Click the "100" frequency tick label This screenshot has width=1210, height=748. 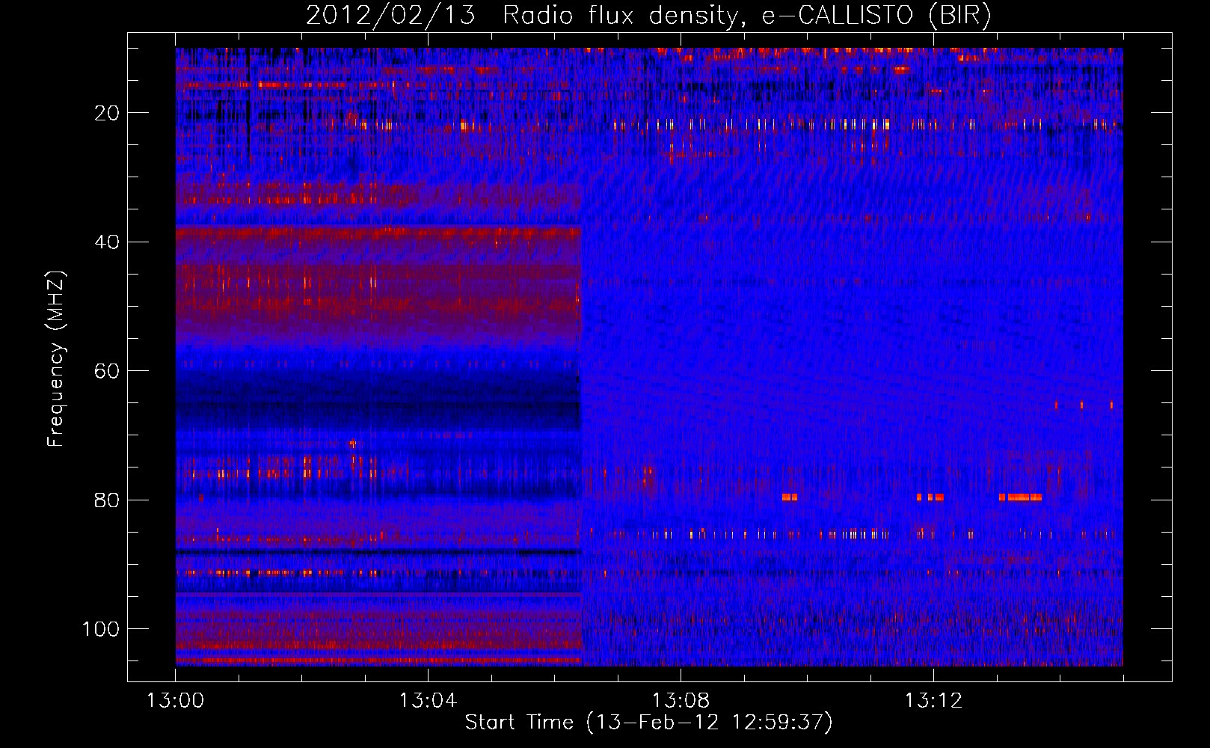tap(101, 629)
